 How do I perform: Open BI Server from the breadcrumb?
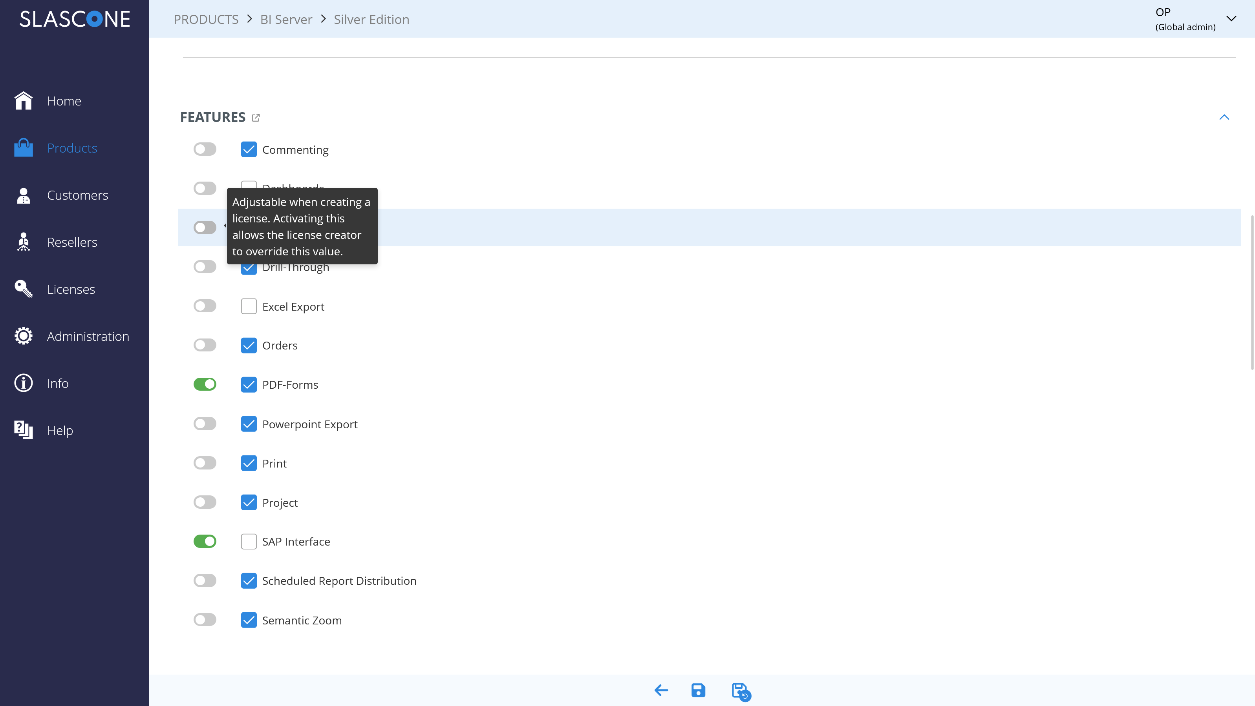(286, 20)
